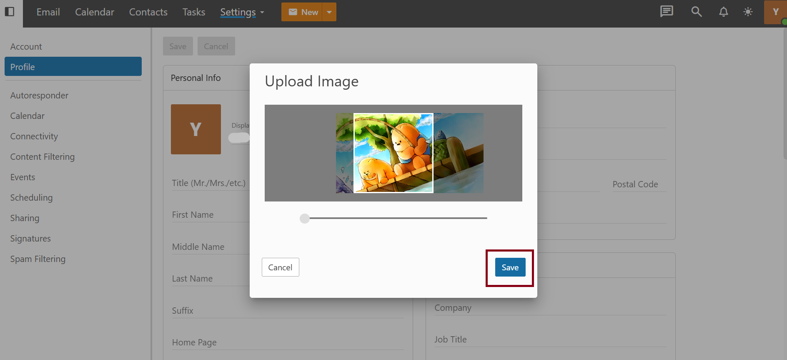This screenshot has width=787, height=360.
Task: Switch theme with the sun icon
Action: (x=748, y=12)
